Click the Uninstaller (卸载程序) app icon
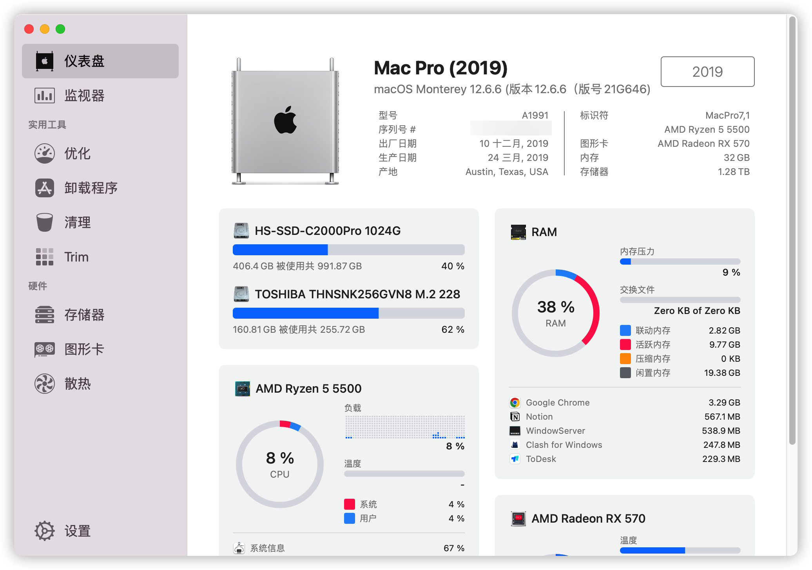 click(x=44, y=188)
